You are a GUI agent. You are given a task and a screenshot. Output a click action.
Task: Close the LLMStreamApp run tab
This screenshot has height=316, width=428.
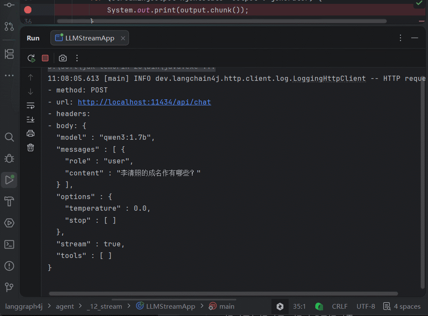pos(123,38)
